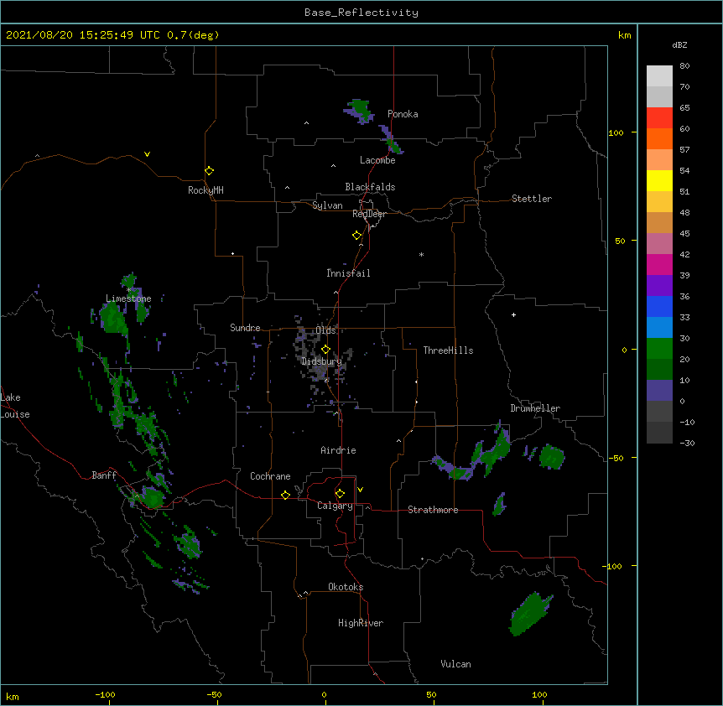Click the 2021/08/20 15:25:49 UTC timestamp
This screenshot has width=723, height=706.
pyautogui.click(x=83, y=35)
